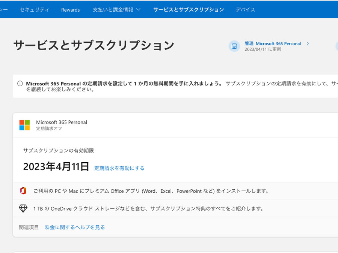This screenshot has width=338, height=253.
Task: Open the セキュリティ tab
Action: click(x=34, y=10)
